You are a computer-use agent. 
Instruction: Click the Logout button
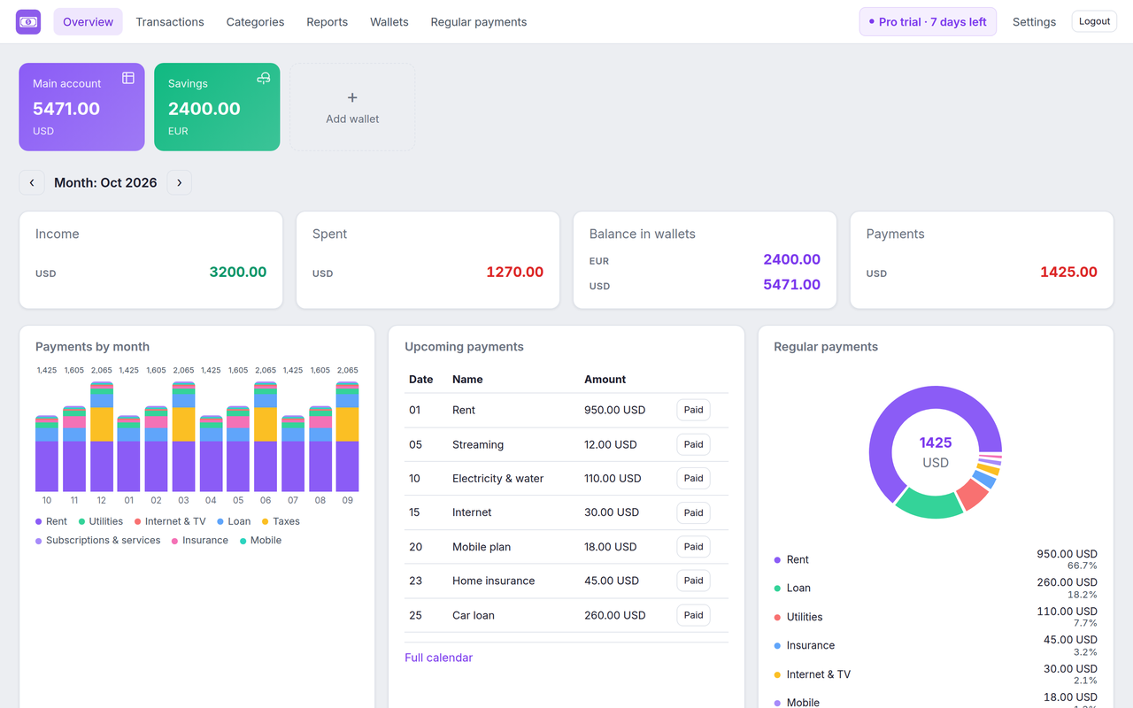pyautogui.click(x=1094, y=21)
